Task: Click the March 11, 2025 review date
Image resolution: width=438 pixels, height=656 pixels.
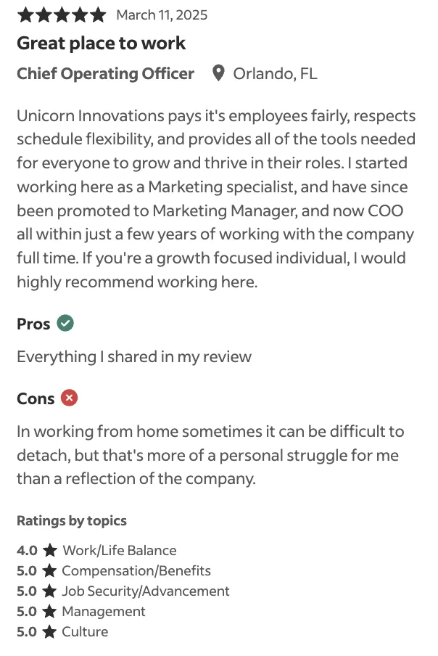Action: pyautogui.click(x=162, y=15)
